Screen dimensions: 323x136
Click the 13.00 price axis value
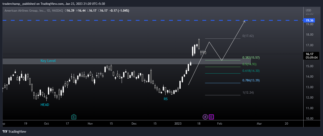pyautogui.click(x=309, y=87)
